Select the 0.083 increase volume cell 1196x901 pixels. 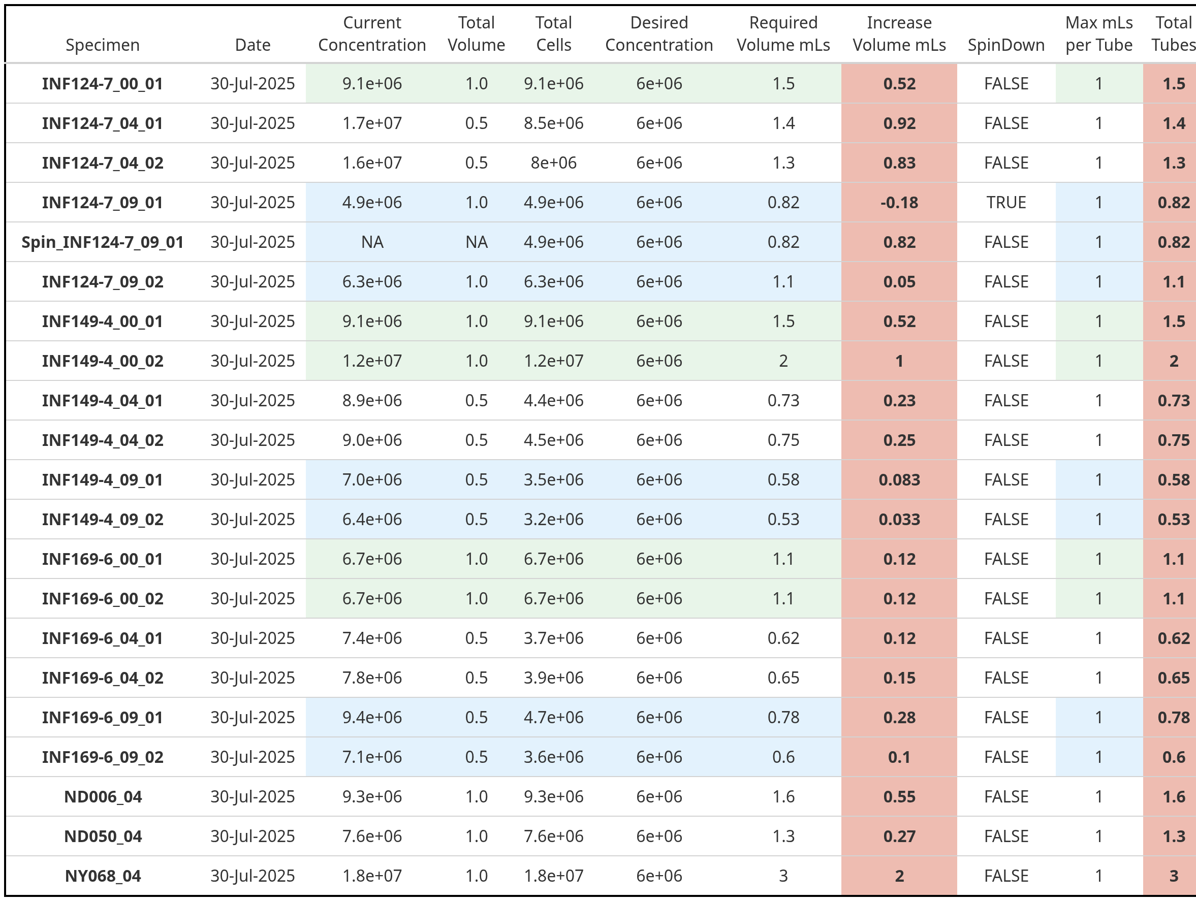coord(899,480)
